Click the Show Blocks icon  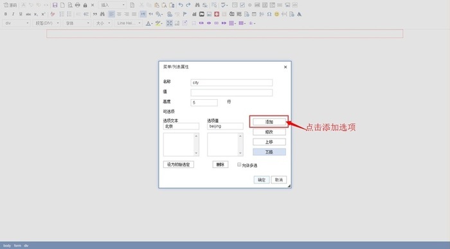pos(177,23)
